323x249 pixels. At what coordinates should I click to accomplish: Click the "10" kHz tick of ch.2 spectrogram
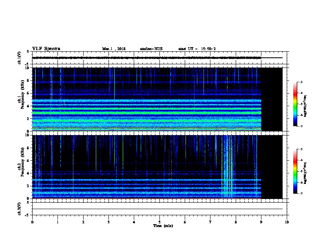pos(27,135)
